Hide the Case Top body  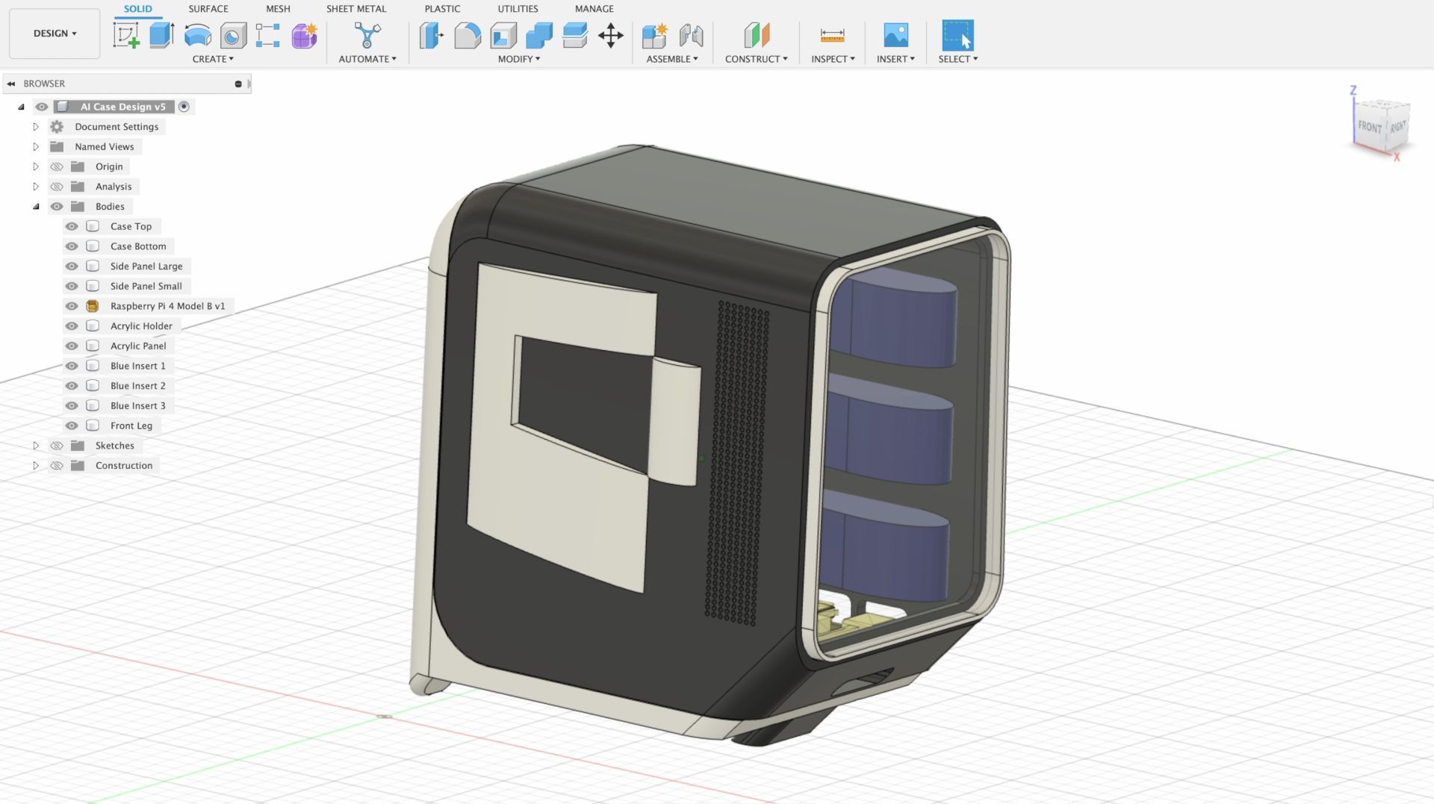click(71, 225)
